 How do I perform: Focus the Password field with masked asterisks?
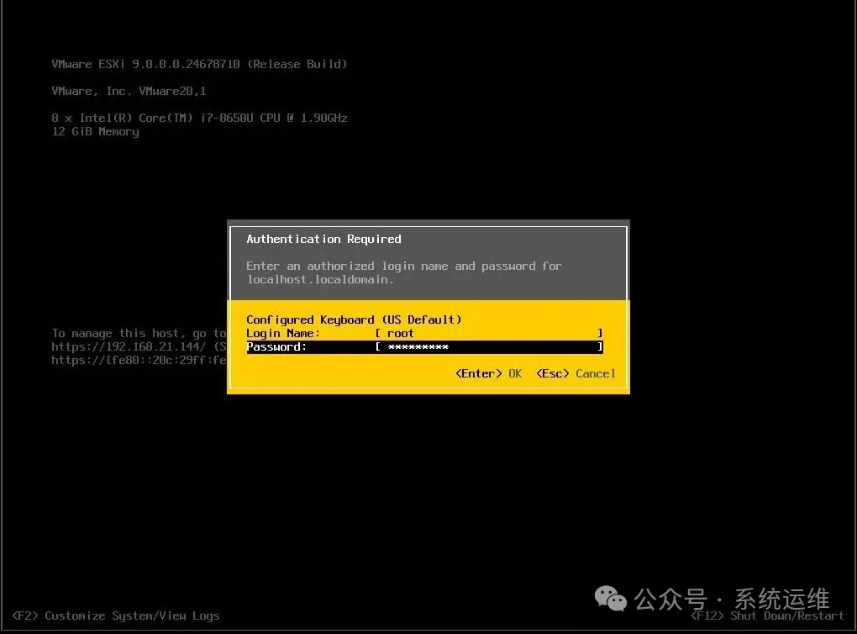click(490, 346)
